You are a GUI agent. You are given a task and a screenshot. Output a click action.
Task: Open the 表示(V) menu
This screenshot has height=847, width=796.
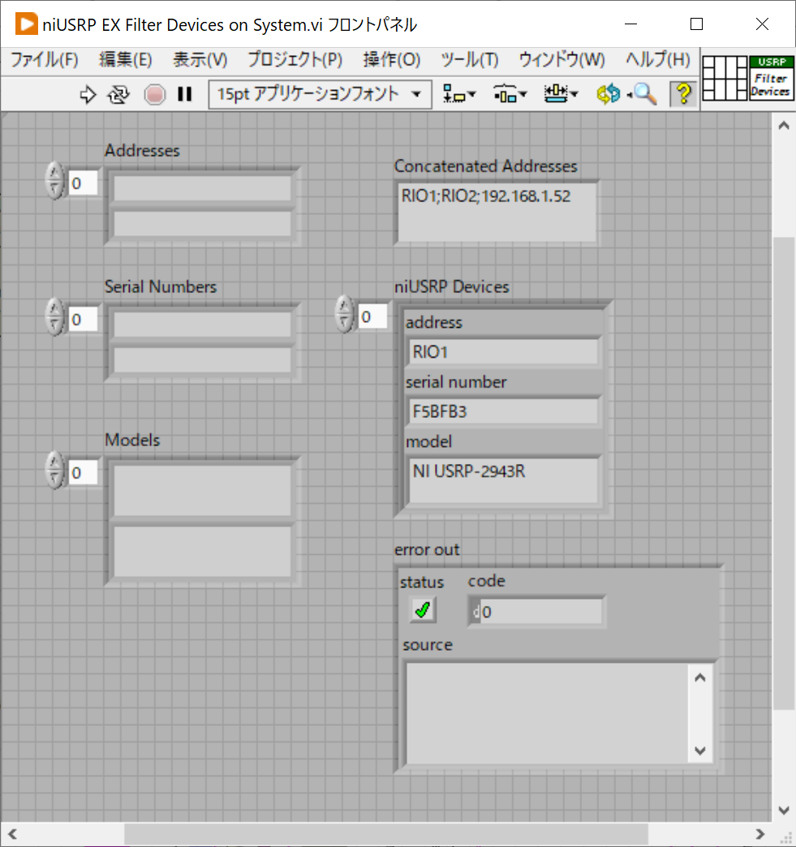click(200, 59)
